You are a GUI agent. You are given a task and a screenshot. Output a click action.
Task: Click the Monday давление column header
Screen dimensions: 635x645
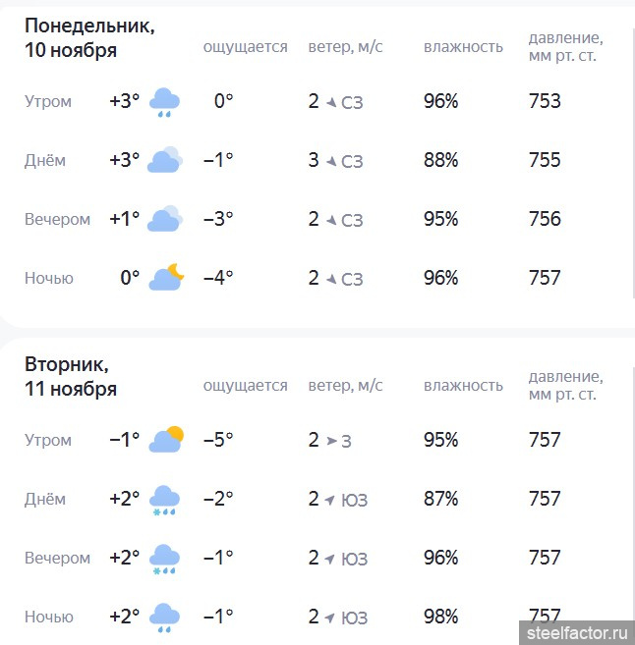[x=565, y=46]
